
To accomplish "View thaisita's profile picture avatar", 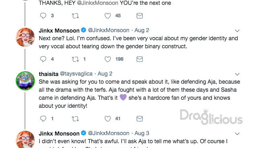I will tap(25, 81).
